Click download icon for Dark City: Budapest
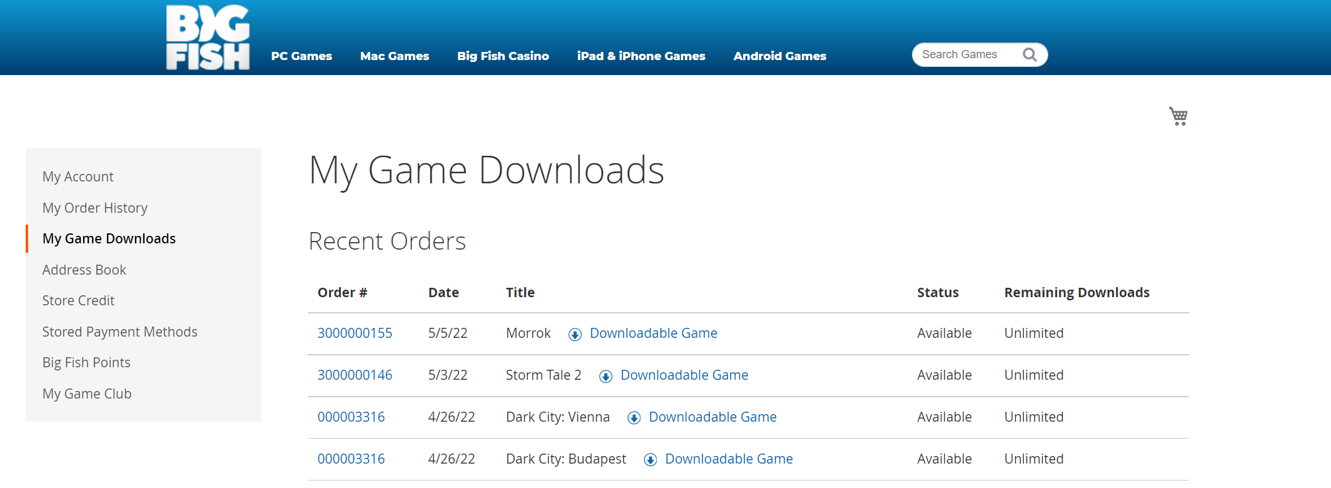The image size is (1331, 488). click(x=650, y=460)
